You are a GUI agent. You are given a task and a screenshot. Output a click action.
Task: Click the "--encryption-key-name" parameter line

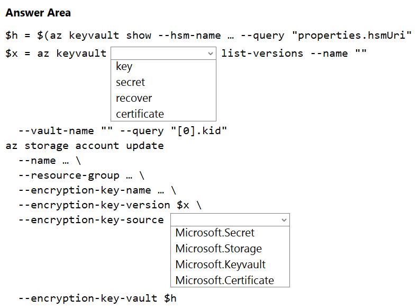(x=97, y=190)
